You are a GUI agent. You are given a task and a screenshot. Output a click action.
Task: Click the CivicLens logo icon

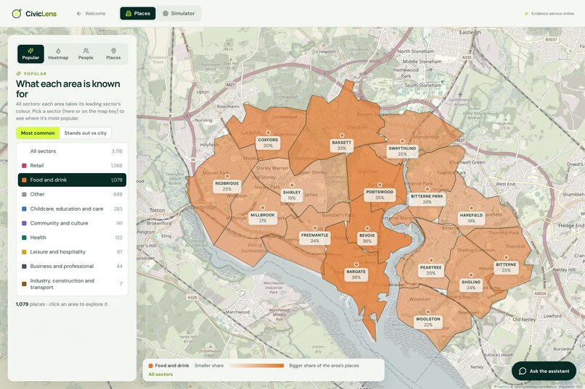pyautogui.click(x=17, y=14)
